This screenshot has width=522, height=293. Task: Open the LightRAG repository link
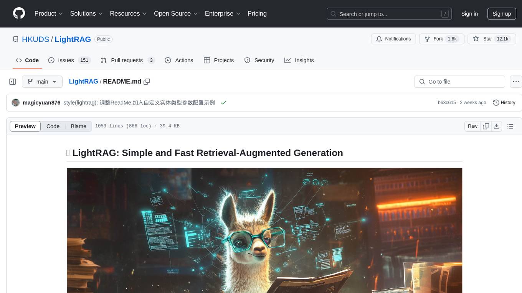coord(73,39)
